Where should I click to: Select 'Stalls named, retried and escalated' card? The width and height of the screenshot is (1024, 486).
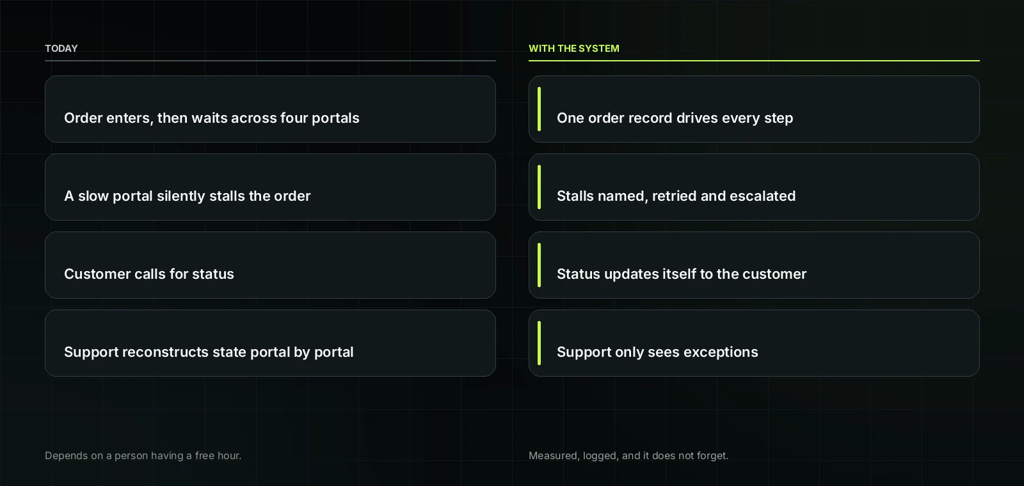(754, 187)
